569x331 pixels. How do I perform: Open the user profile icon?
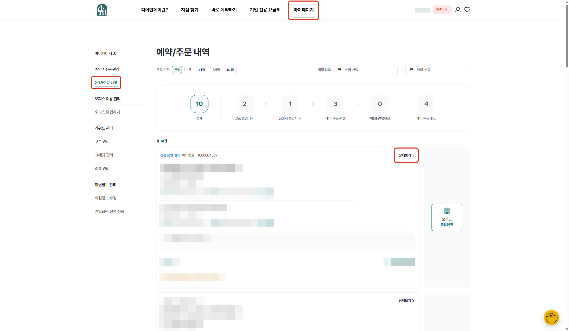[458, 10]
